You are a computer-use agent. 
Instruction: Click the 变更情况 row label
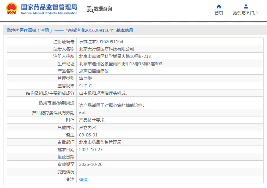pos(66,172)
